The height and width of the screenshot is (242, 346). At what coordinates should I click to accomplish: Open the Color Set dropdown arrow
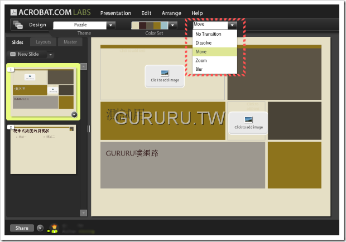tap(172, 25)
